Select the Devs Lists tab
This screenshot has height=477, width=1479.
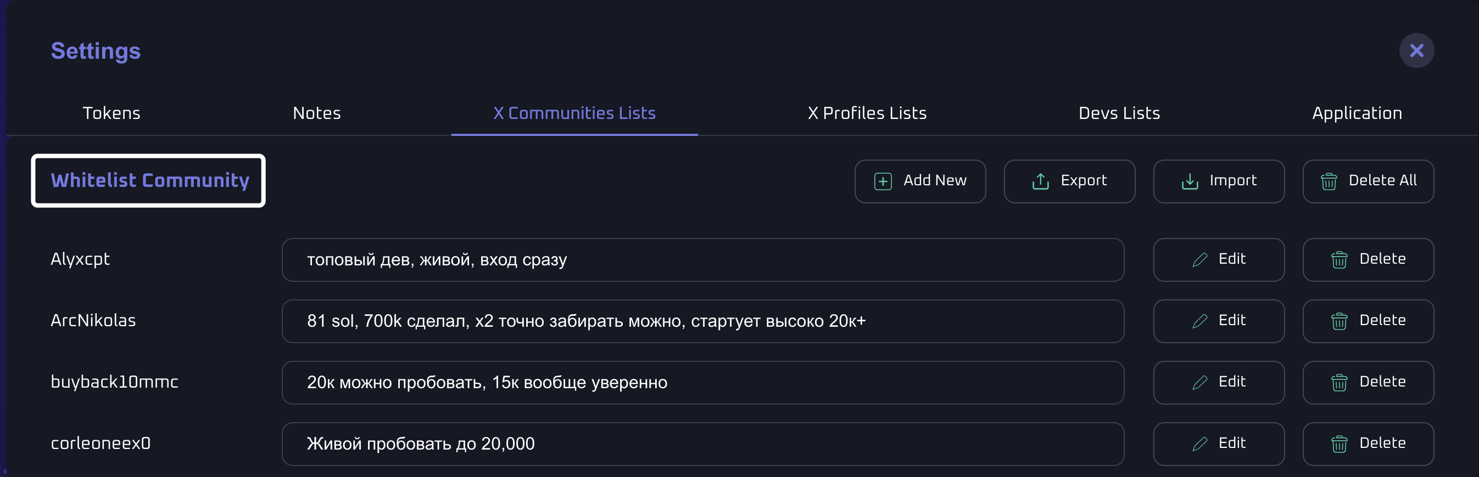(1118, 113)
